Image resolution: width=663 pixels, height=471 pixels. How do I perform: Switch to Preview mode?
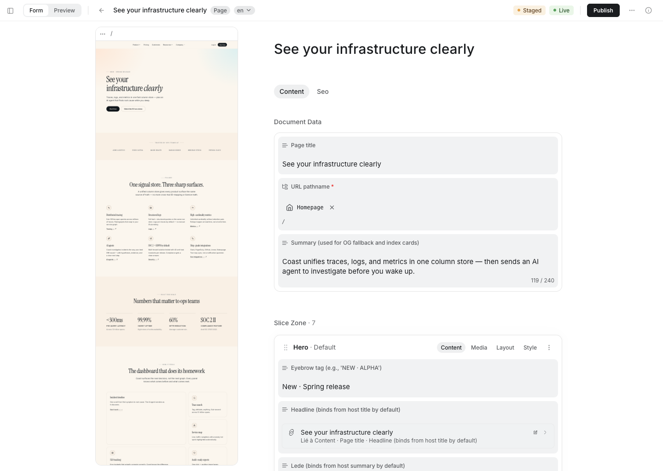64,11
